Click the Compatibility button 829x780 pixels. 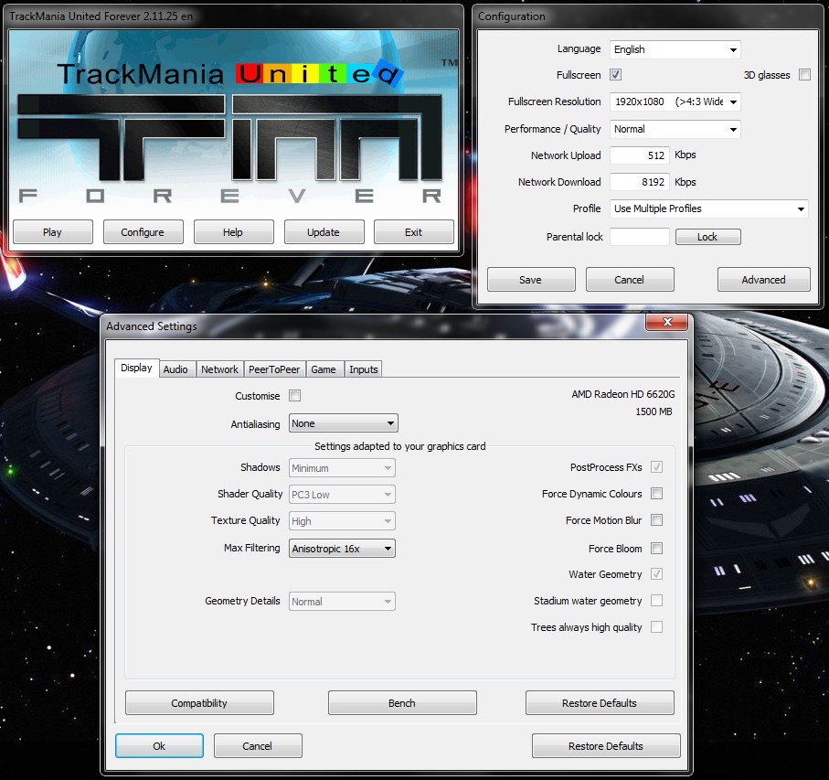199,703
